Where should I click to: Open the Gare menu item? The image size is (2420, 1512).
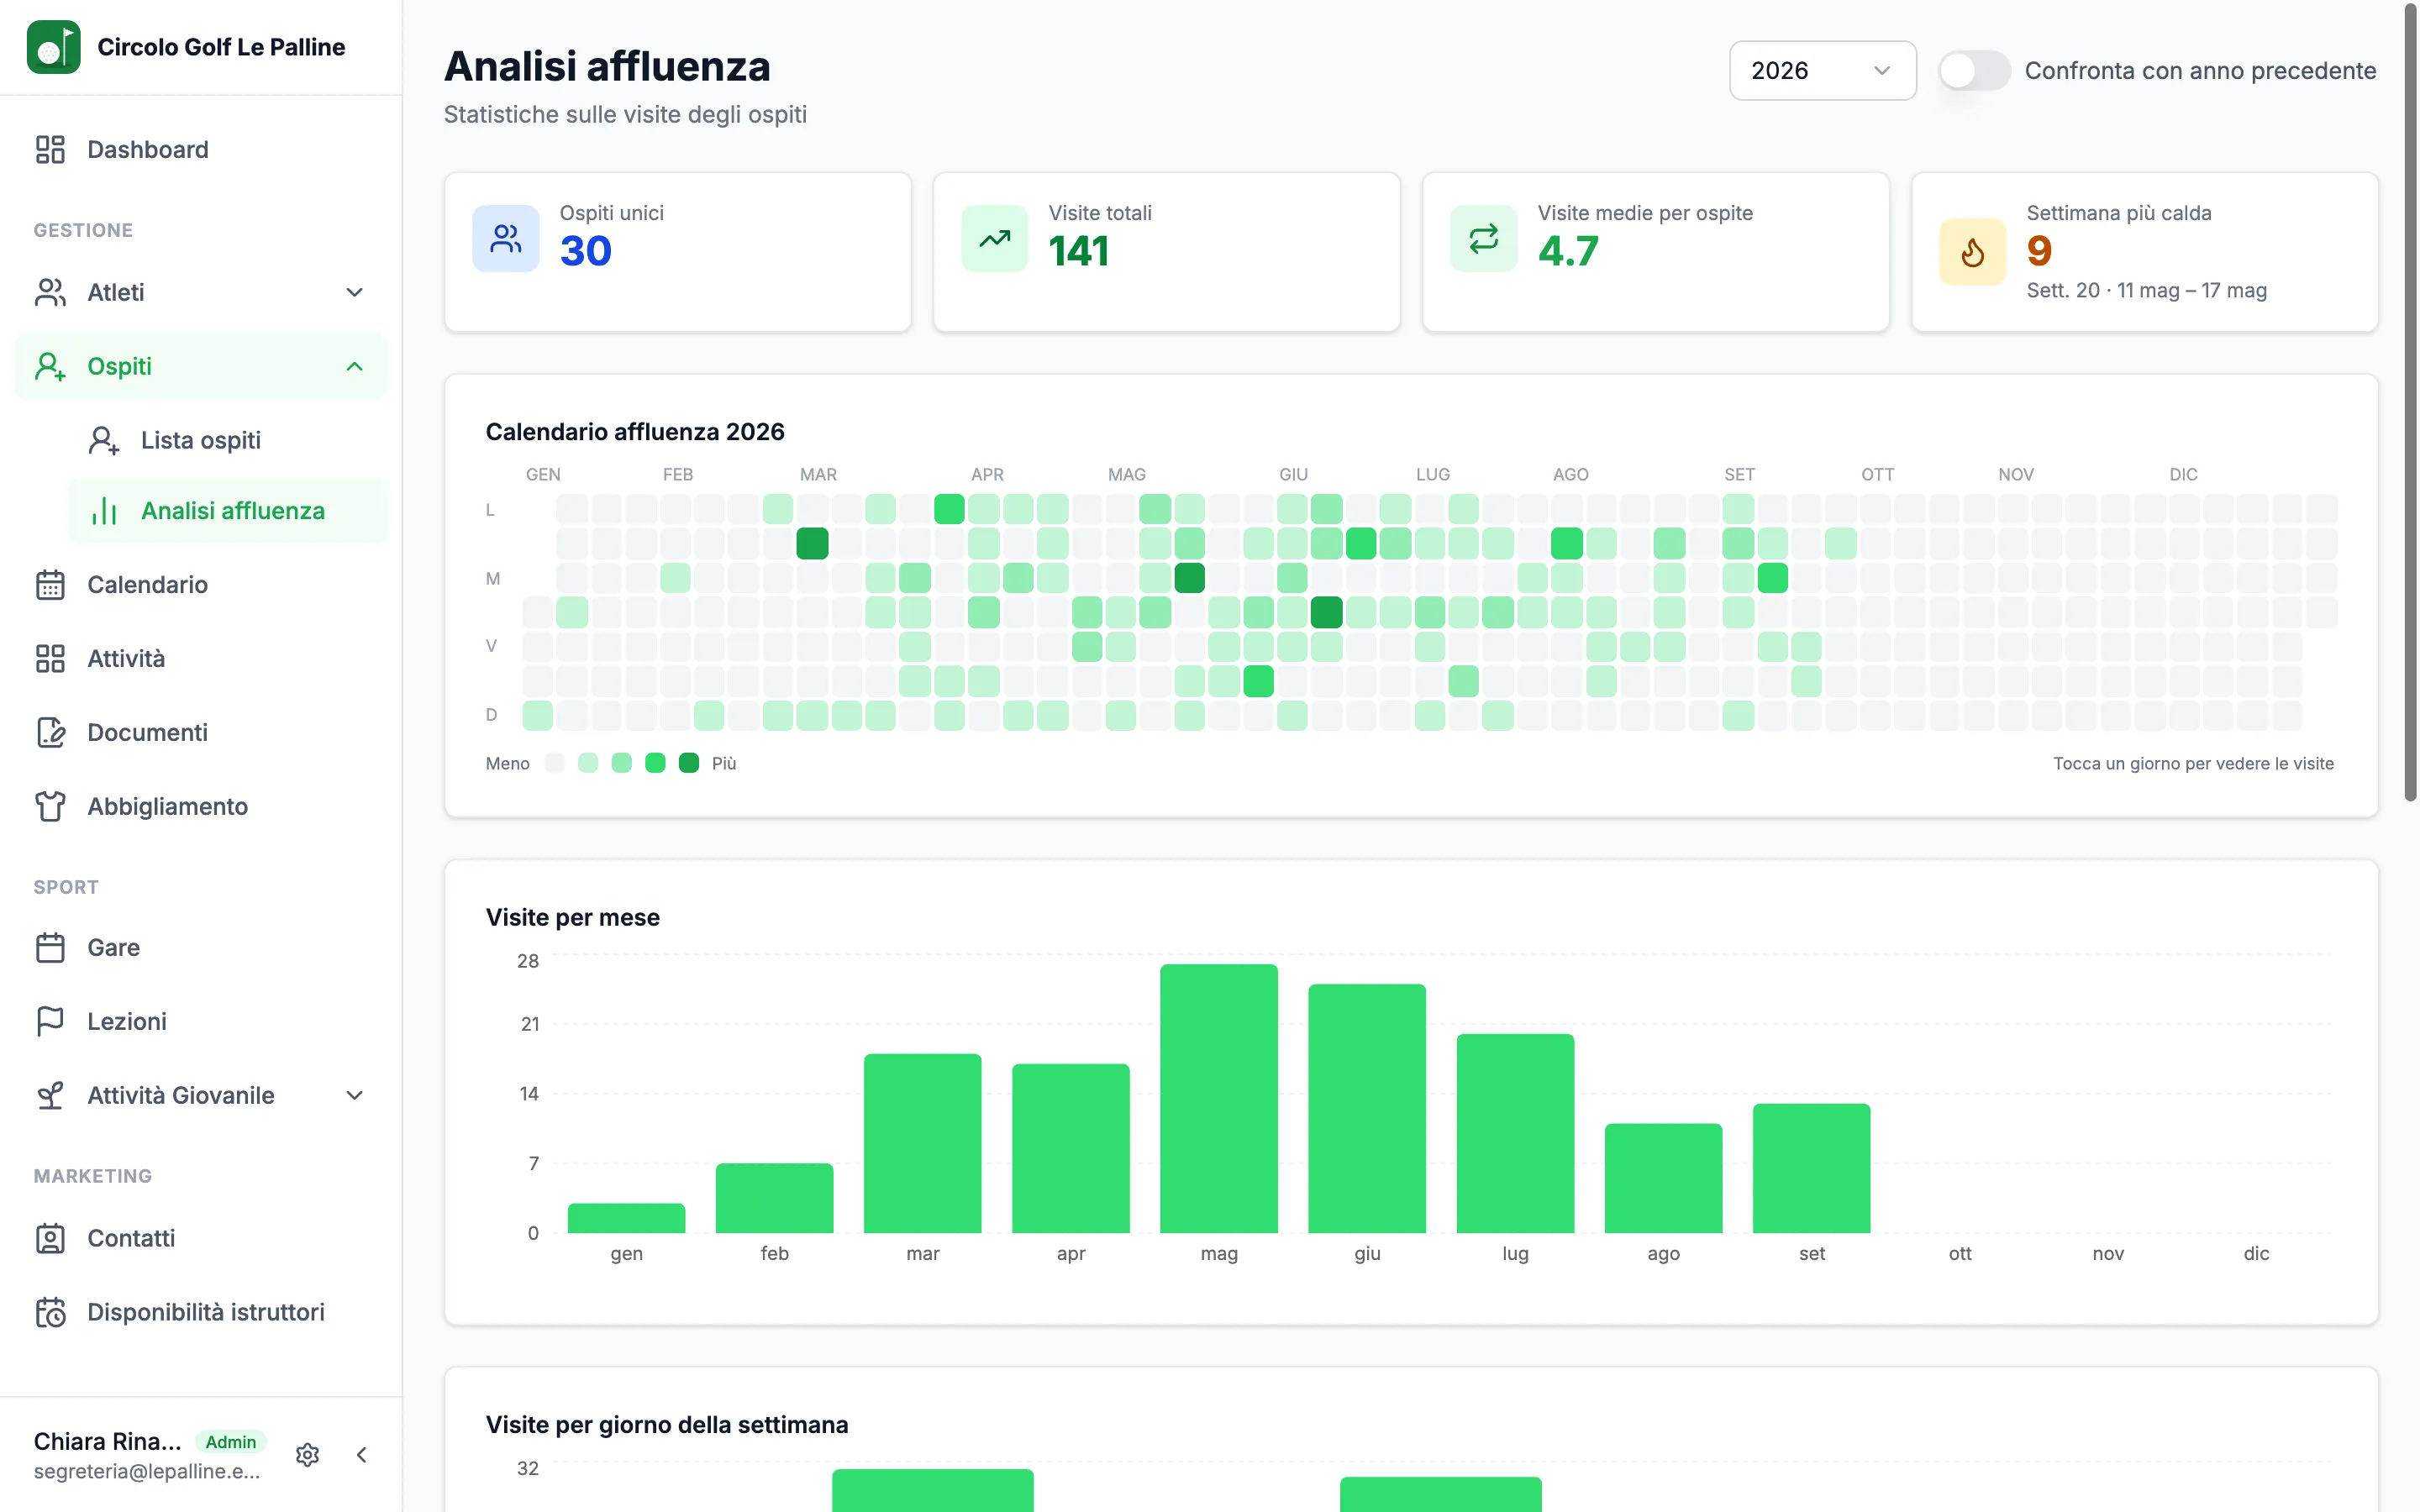click(201, 947)
